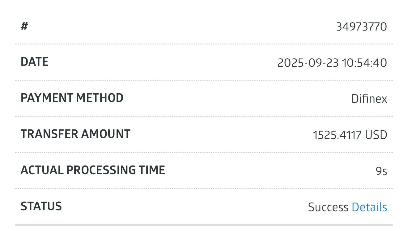Click the hash symbol label

click(x=24, y=26)
